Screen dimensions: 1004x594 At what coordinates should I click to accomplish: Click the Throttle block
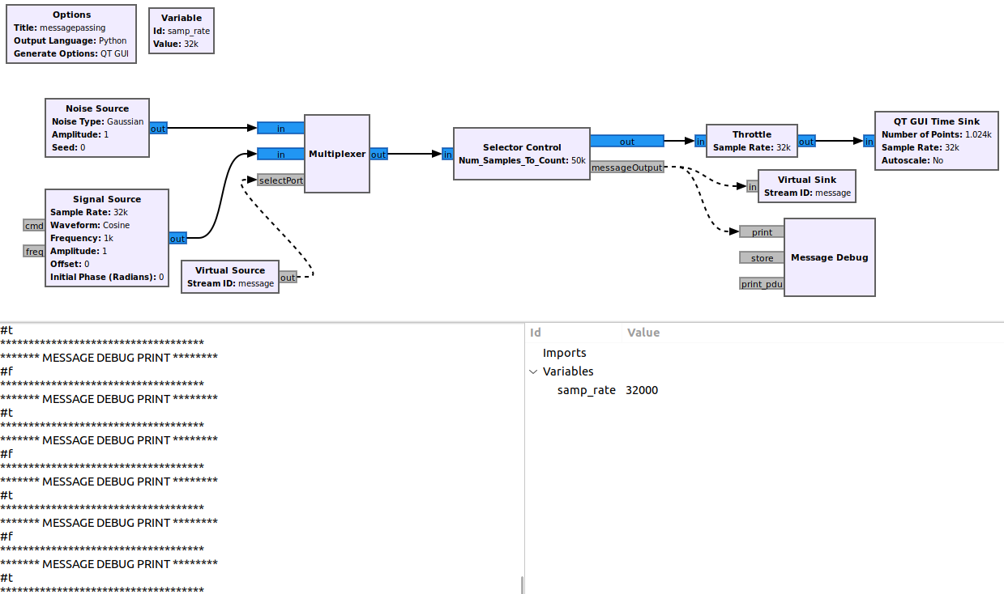click(x=751, y=141)
